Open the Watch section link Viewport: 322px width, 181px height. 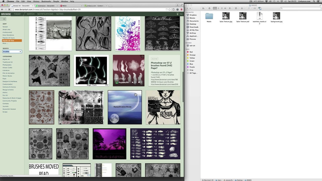click(31, 14)
